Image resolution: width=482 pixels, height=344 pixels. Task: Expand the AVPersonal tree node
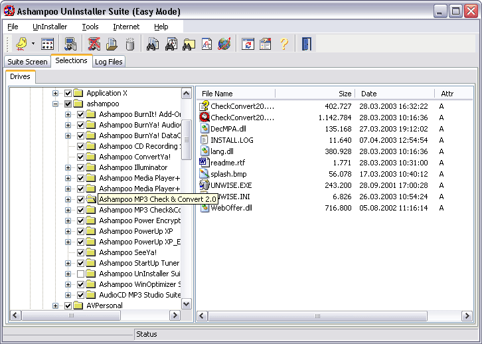[55, 306]
